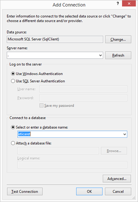Click the help question mark icon

coord(118,3)
